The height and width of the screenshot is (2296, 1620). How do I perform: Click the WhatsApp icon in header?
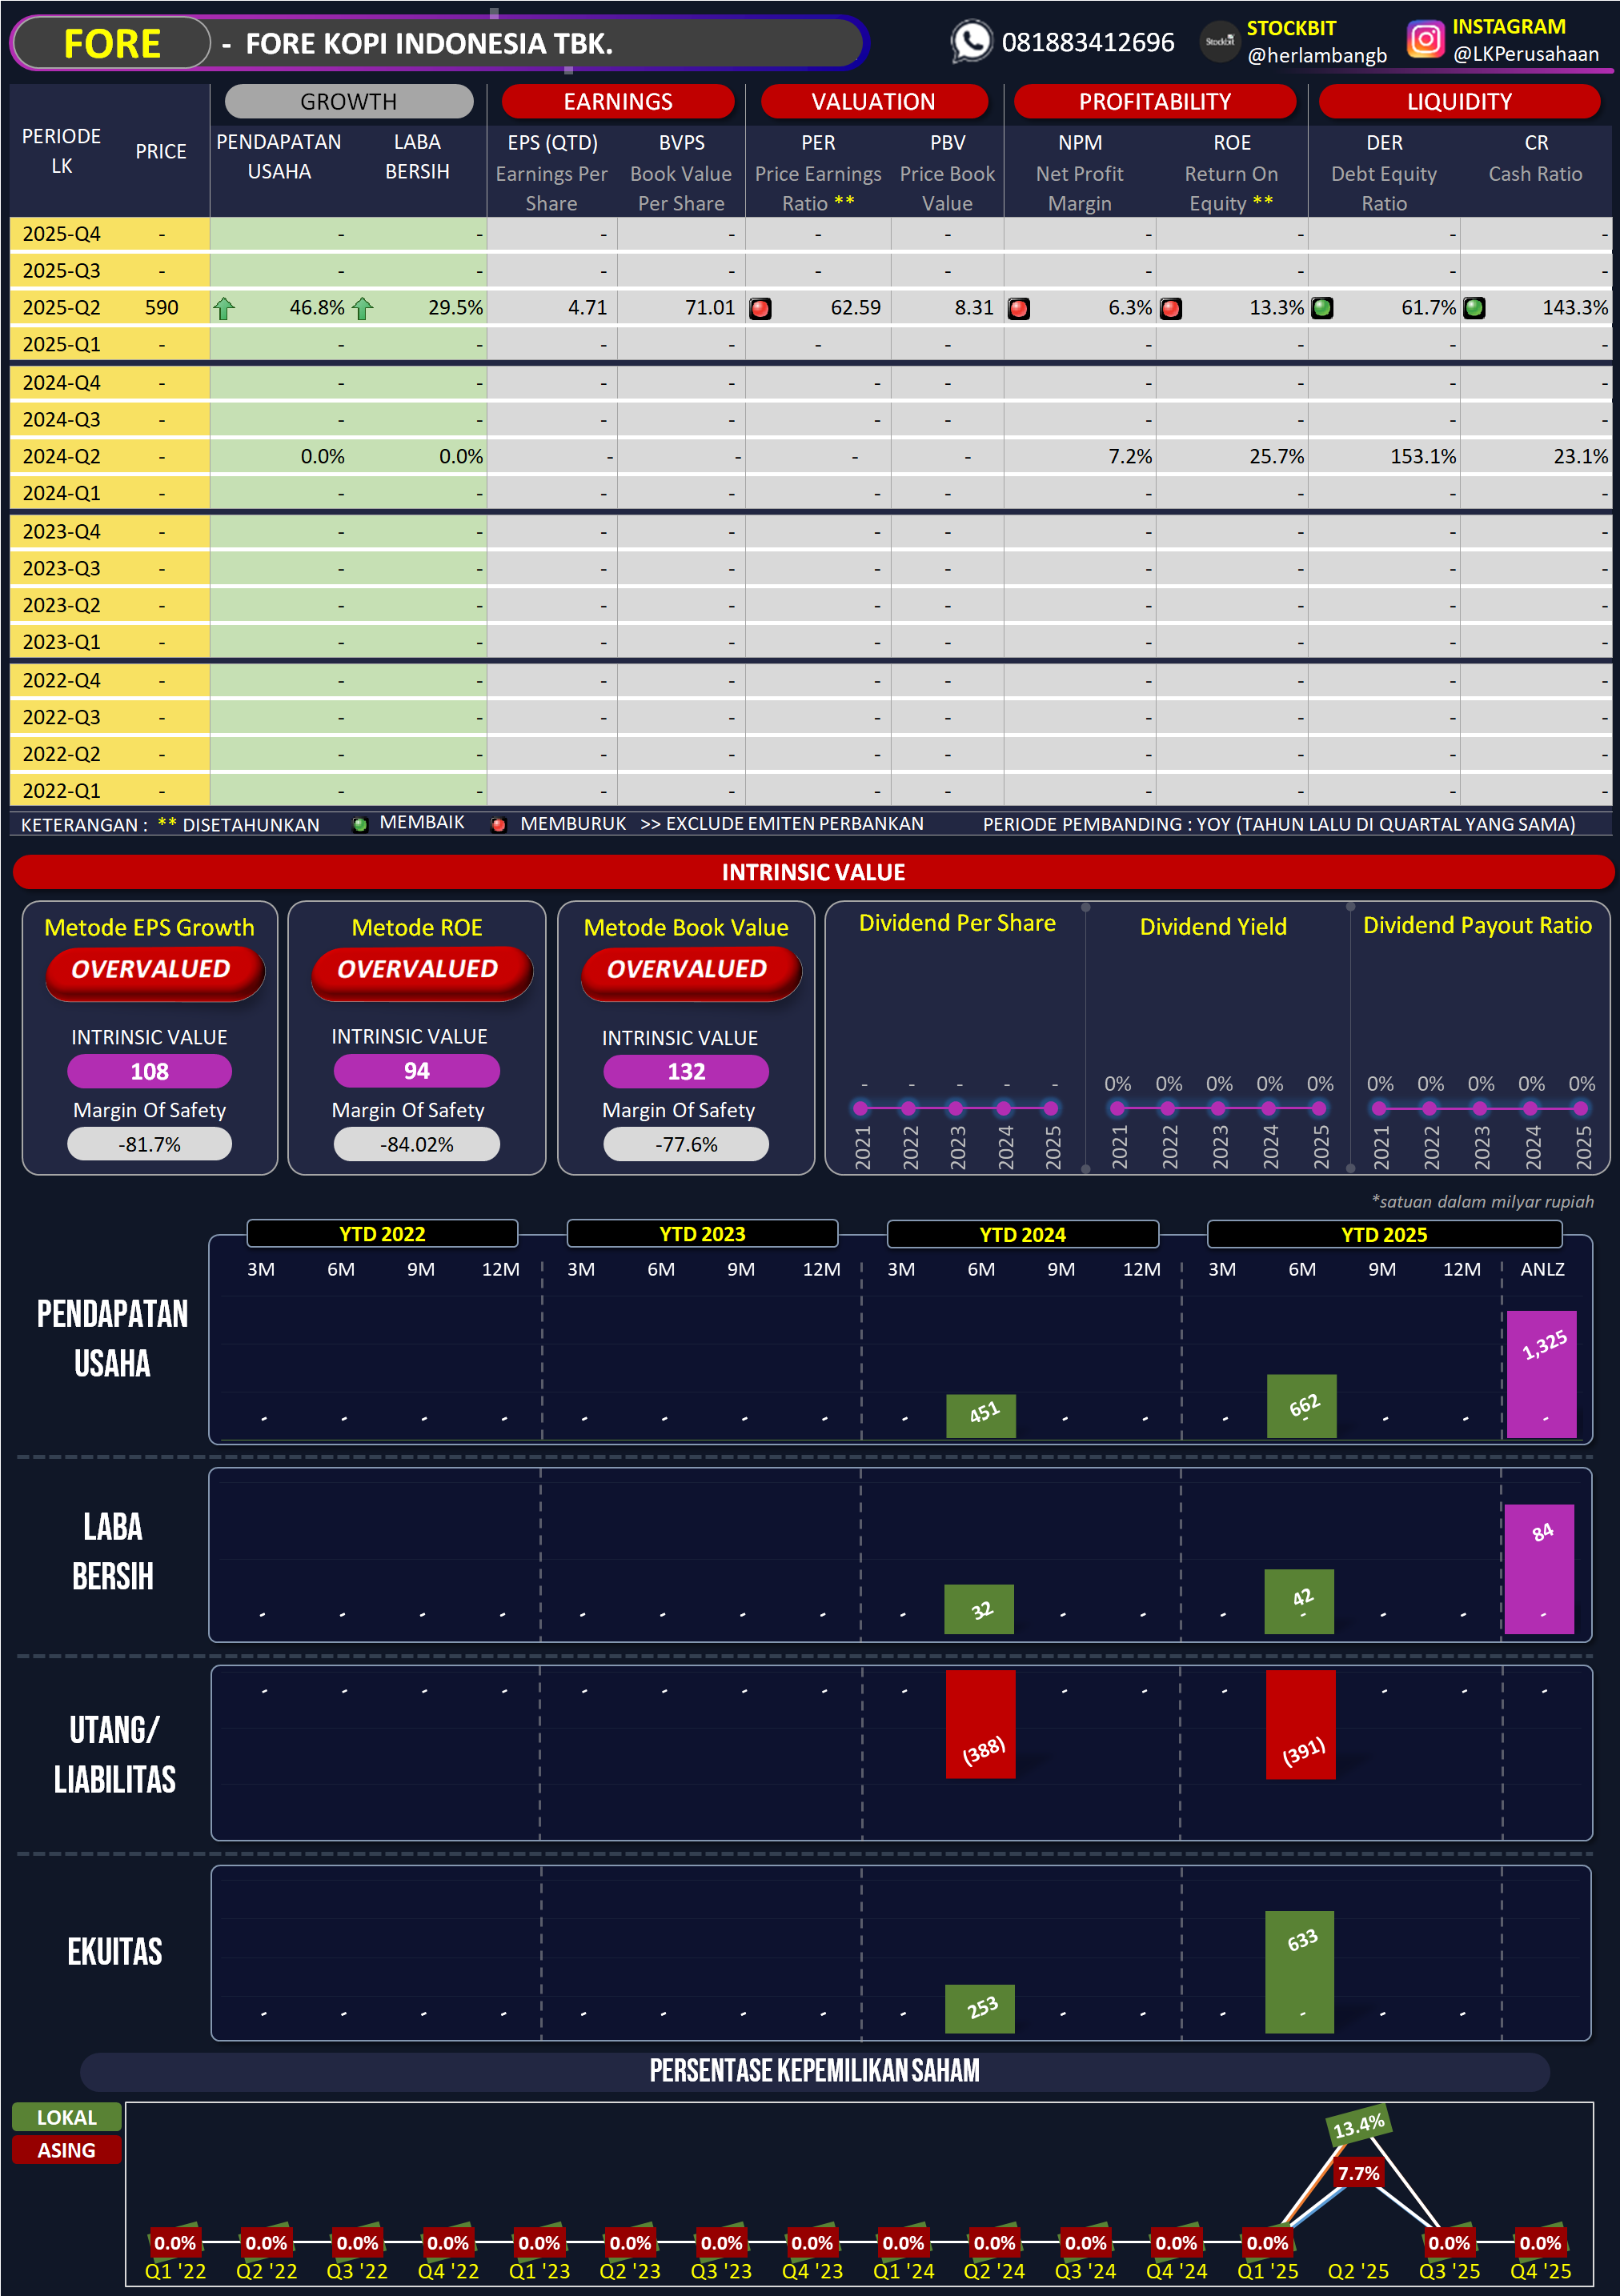971,42
